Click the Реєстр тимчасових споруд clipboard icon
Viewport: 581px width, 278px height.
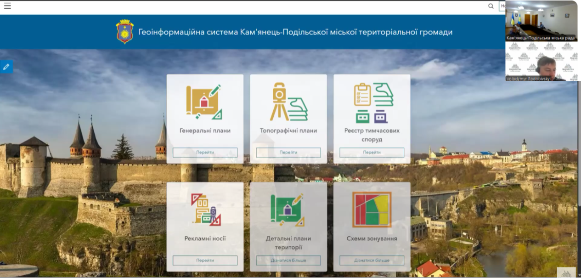(372, 103)
